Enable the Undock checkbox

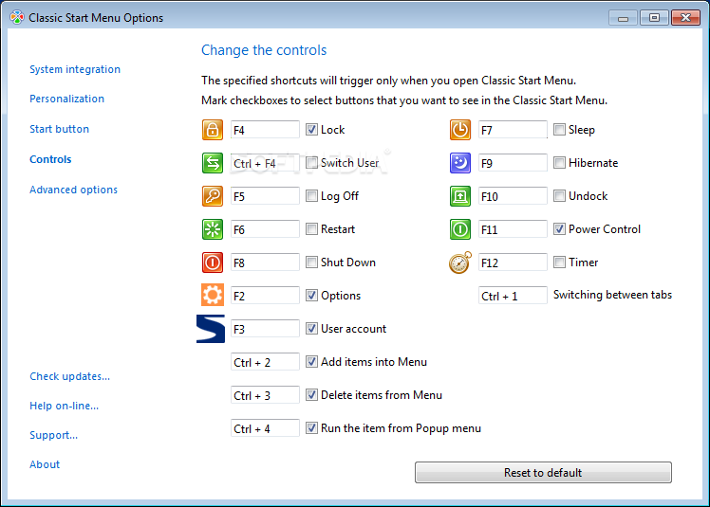coord(559,196)
